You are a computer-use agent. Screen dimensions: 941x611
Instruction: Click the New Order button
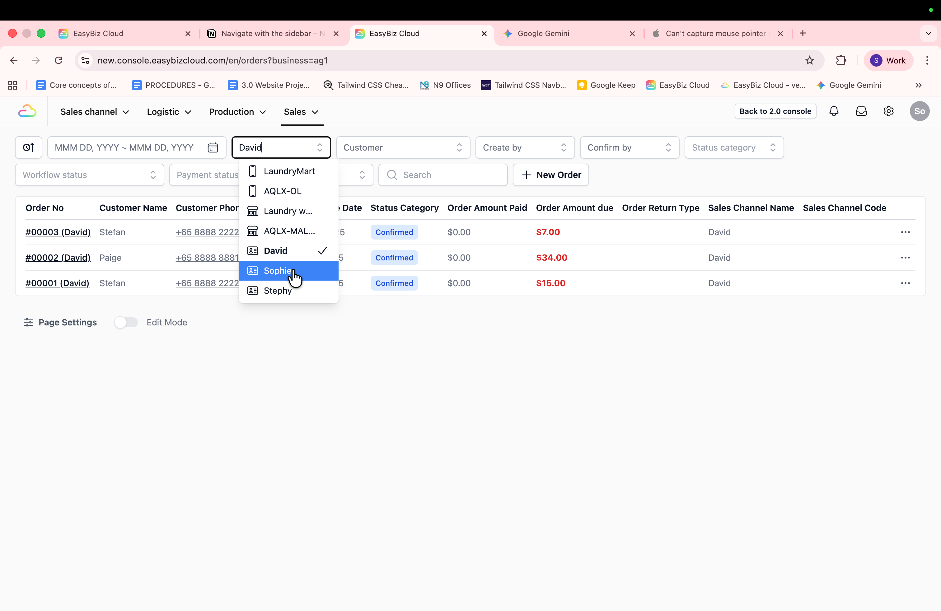[x=551, y=175]
